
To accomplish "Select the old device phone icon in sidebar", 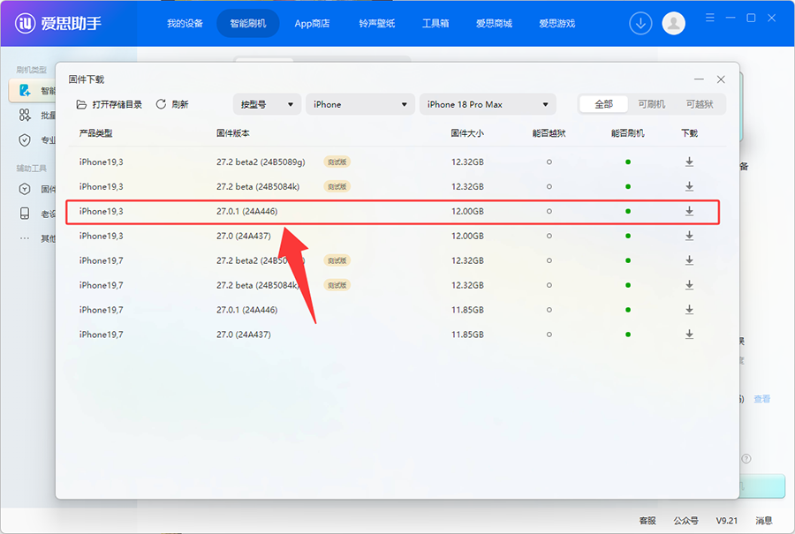I will 25,214.
